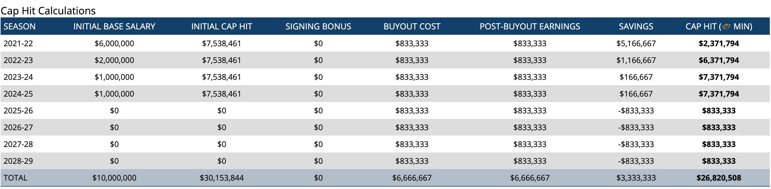Select the 2023-24 season row label

tap(18, 77)
